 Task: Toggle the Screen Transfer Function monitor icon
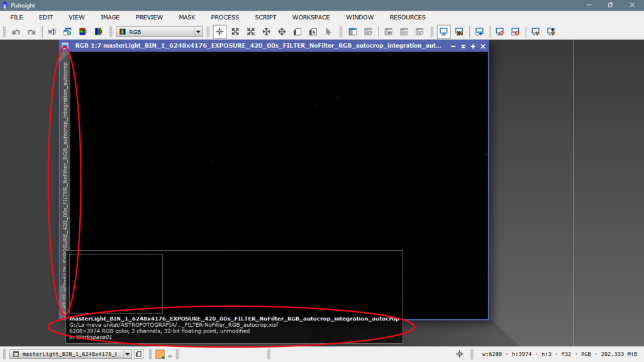click(443, 31)
